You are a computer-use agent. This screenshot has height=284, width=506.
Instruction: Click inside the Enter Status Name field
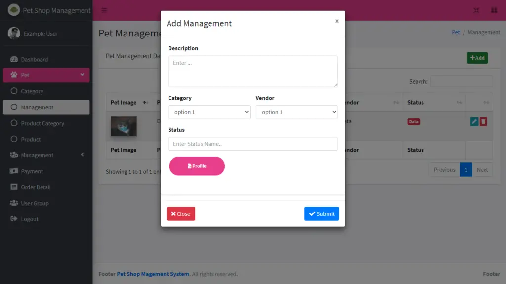click(253, 144)
